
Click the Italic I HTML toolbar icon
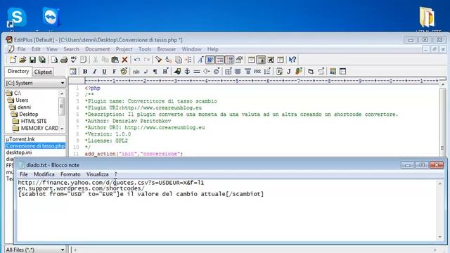click(94, 72)
